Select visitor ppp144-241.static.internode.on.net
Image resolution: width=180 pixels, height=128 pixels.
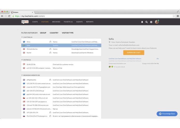coord(61,94)
